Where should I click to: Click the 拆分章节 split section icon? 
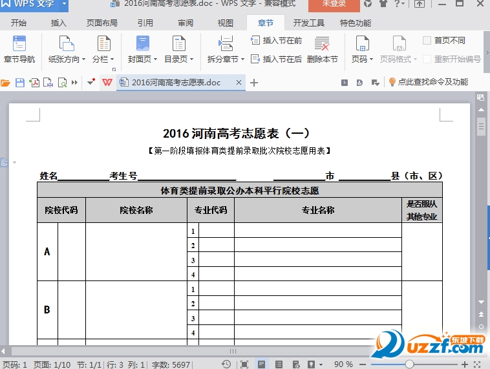pyautogui.click(x=226, y=43)
